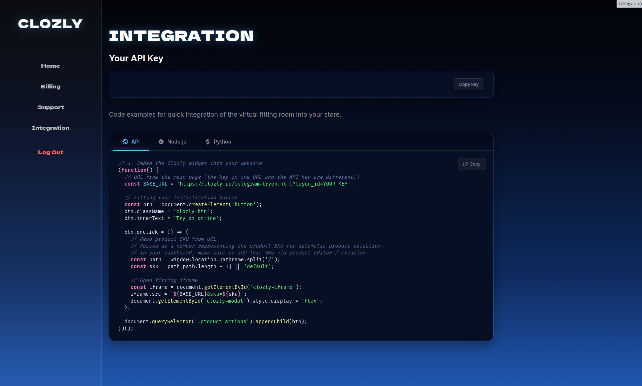Click the CLOZLY logo in the sidebar

[50, 24]
